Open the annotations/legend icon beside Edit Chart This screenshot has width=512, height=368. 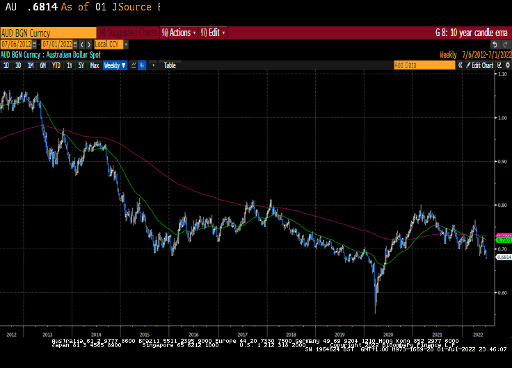499,65
